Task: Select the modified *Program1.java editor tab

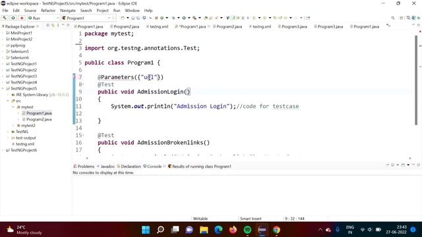Action: pos(192,26)
